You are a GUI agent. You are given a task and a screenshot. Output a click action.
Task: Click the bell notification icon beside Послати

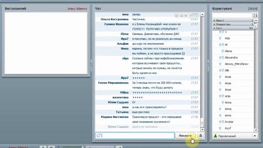tap(201, 136)
